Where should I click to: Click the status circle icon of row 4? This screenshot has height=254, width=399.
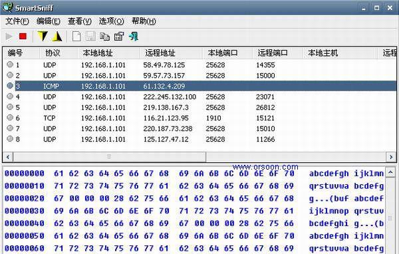(x=10, y=96)
